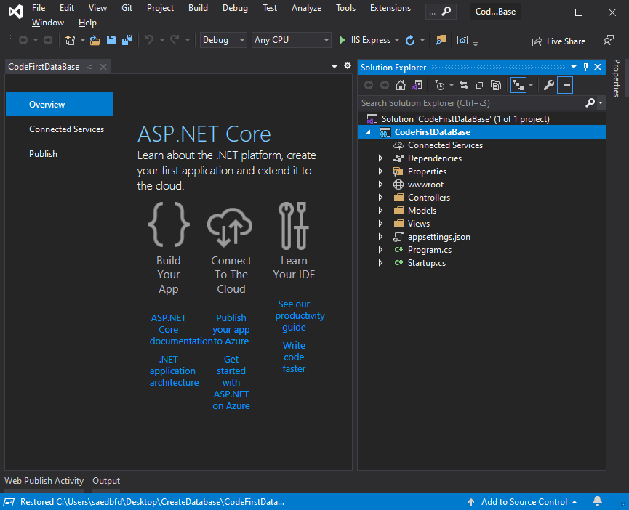Close the Solution Explorer panel
The height and width of the screenshot is (510, 629).
point(598,67)
